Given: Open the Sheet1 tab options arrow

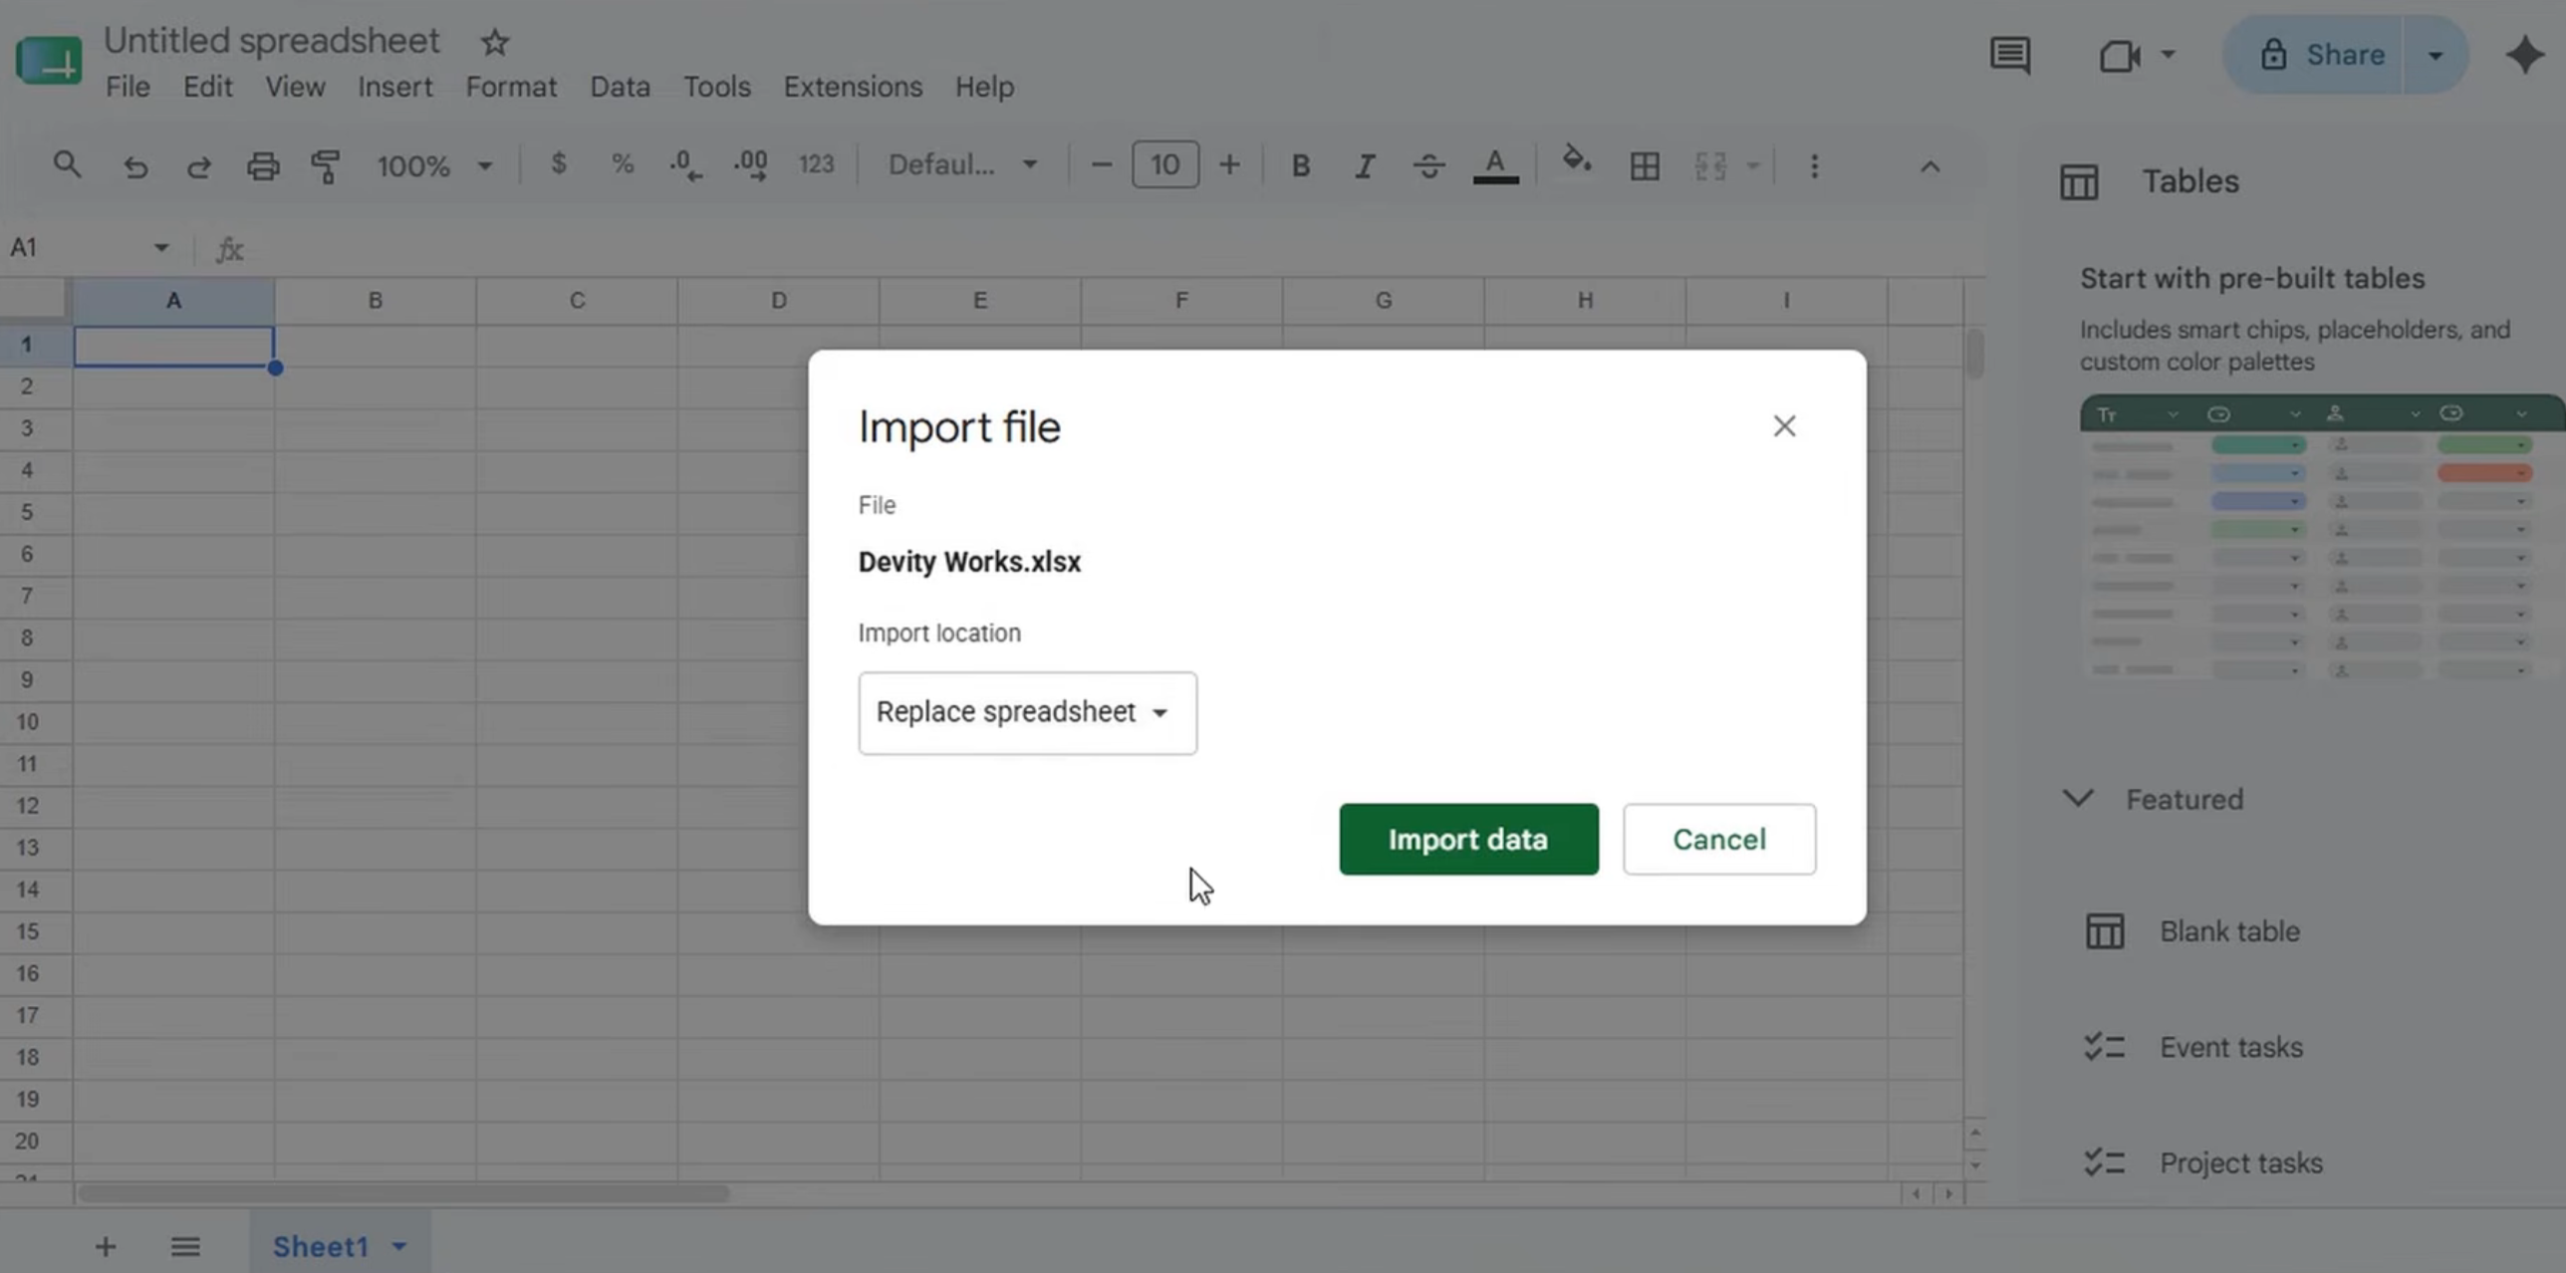Looking at the screenshot, I should tap(399, 1246).
